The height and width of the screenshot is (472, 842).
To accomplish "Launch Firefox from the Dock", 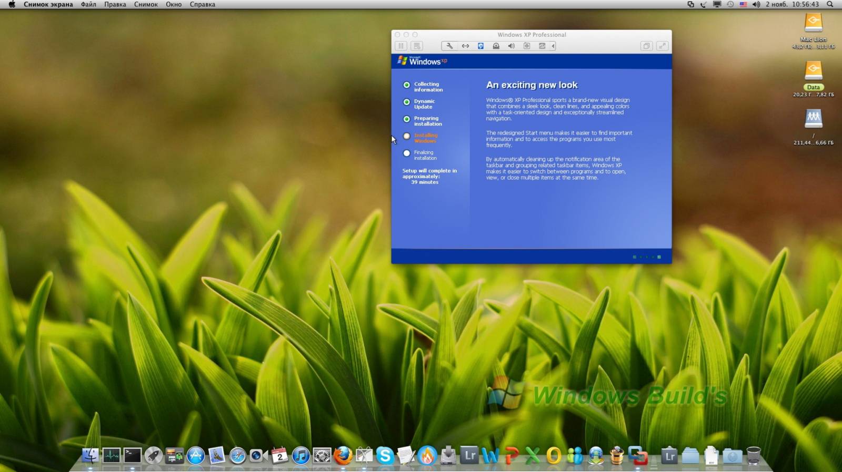I will pos(343,455).
